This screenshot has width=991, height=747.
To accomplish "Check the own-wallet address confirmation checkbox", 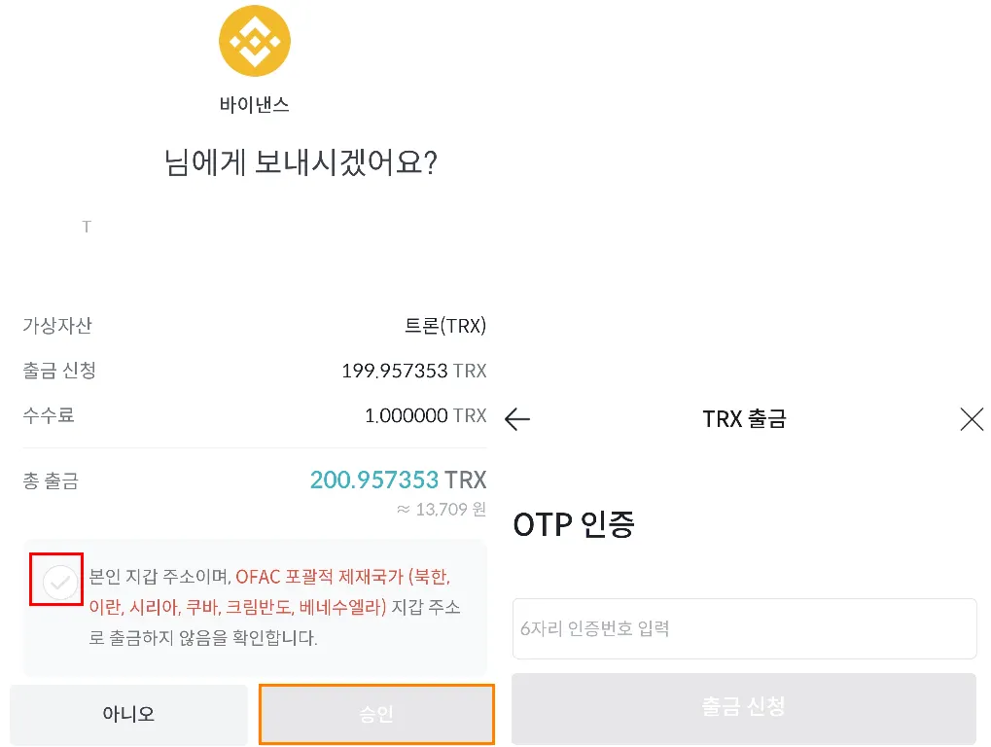I will [60, 583].
